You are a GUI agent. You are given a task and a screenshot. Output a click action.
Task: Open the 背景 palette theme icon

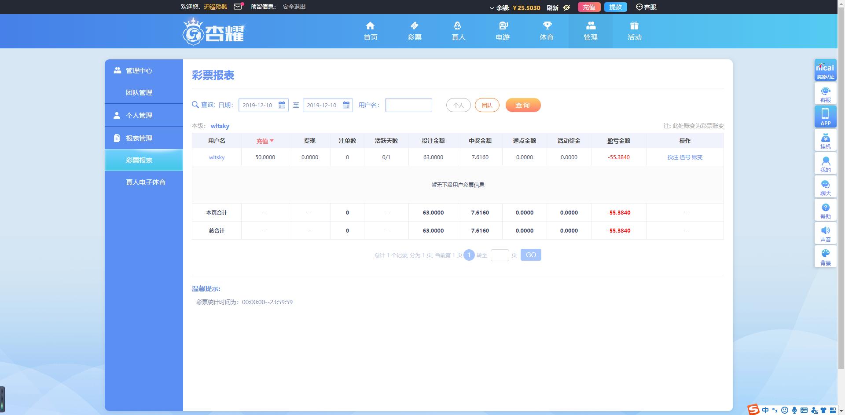825,257
